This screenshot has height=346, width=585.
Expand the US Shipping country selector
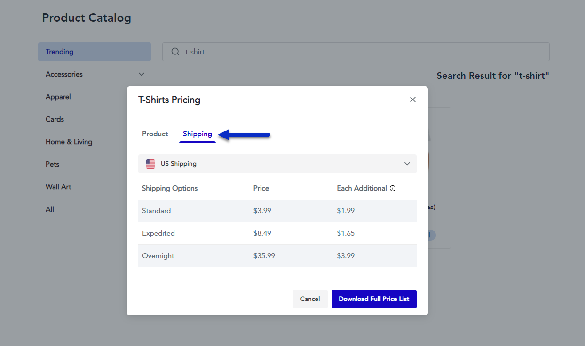coord(407,163)
